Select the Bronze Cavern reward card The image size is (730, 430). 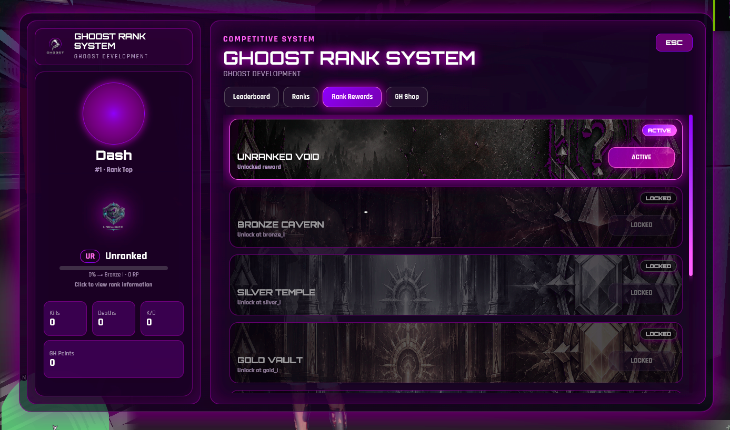pyautogui.click(x=456, y=217)
